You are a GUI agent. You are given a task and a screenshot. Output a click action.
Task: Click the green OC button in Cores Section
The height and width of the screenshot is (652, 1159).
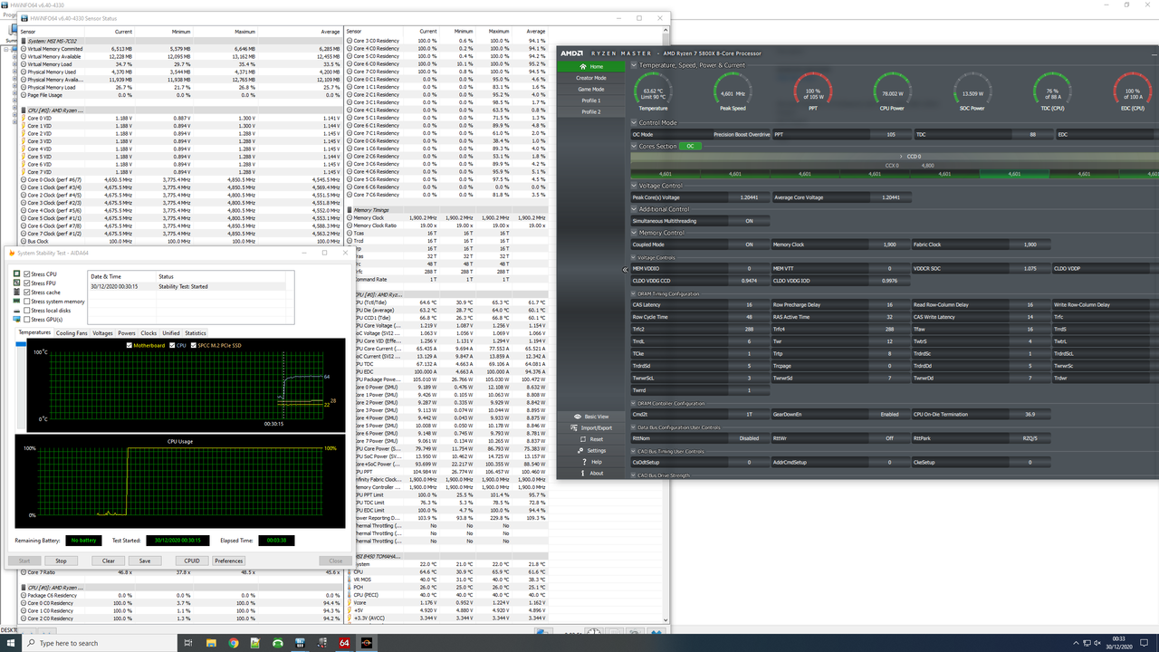coord(691,146)
